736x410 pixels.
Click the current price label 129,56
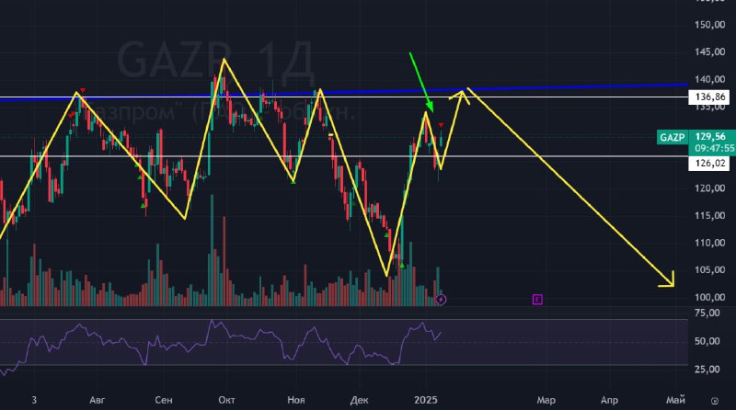point(710,136)
